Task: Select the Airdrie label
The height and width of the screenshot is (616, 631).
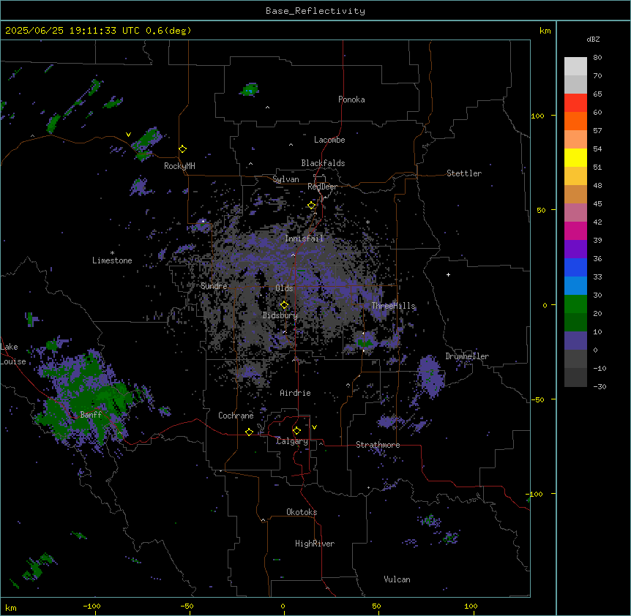Action: point(296,393)
